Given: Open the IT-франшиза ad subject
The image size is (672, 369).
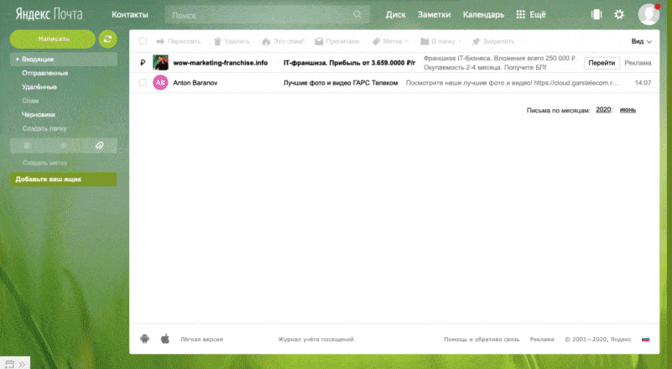Looking at the screenshot, I should pyautogui.click(x=349, y=63).
